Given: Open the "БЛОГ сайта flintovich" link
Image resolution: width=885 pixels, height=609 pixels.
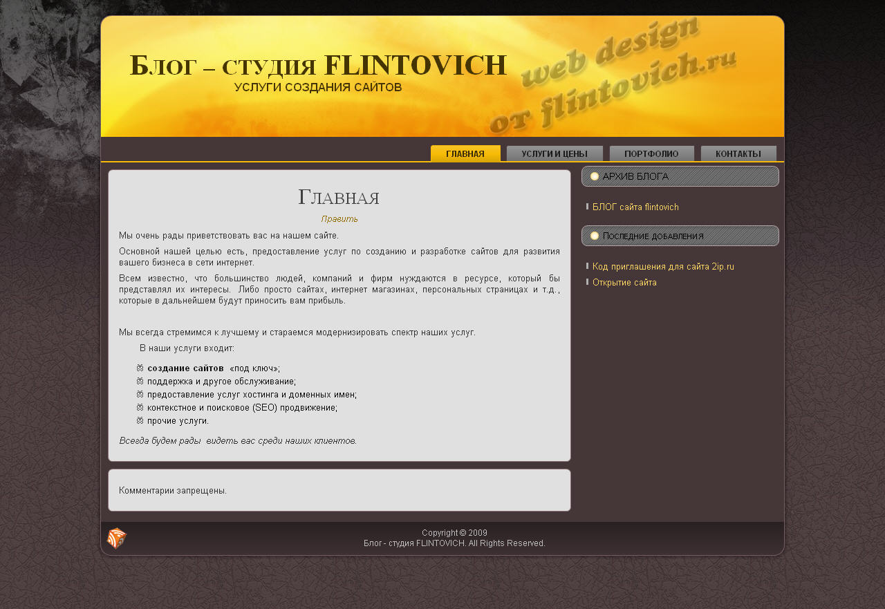Looking at the screenshot, I should (x=635, y=207).
